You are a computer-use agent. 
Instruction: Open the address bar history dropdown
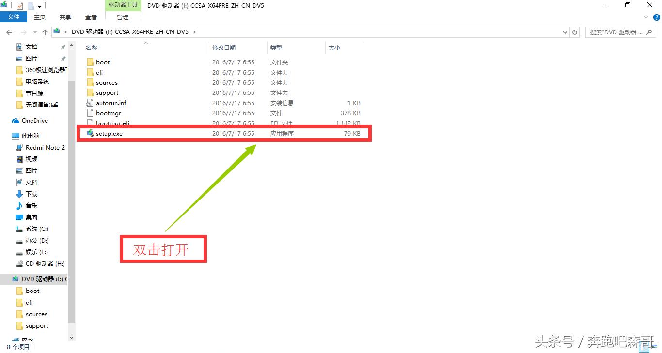[565, 32]
